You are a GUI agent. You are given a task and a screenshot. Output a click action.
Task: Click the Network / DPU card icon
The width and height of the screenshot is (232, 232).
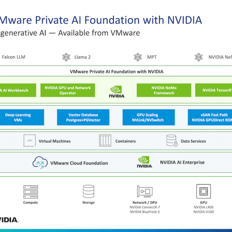145,191
